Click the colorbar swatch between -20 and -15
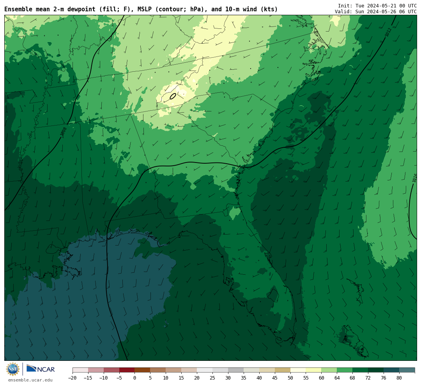The width and height of the screenshot is (421, 385). (x=80, y=370)
